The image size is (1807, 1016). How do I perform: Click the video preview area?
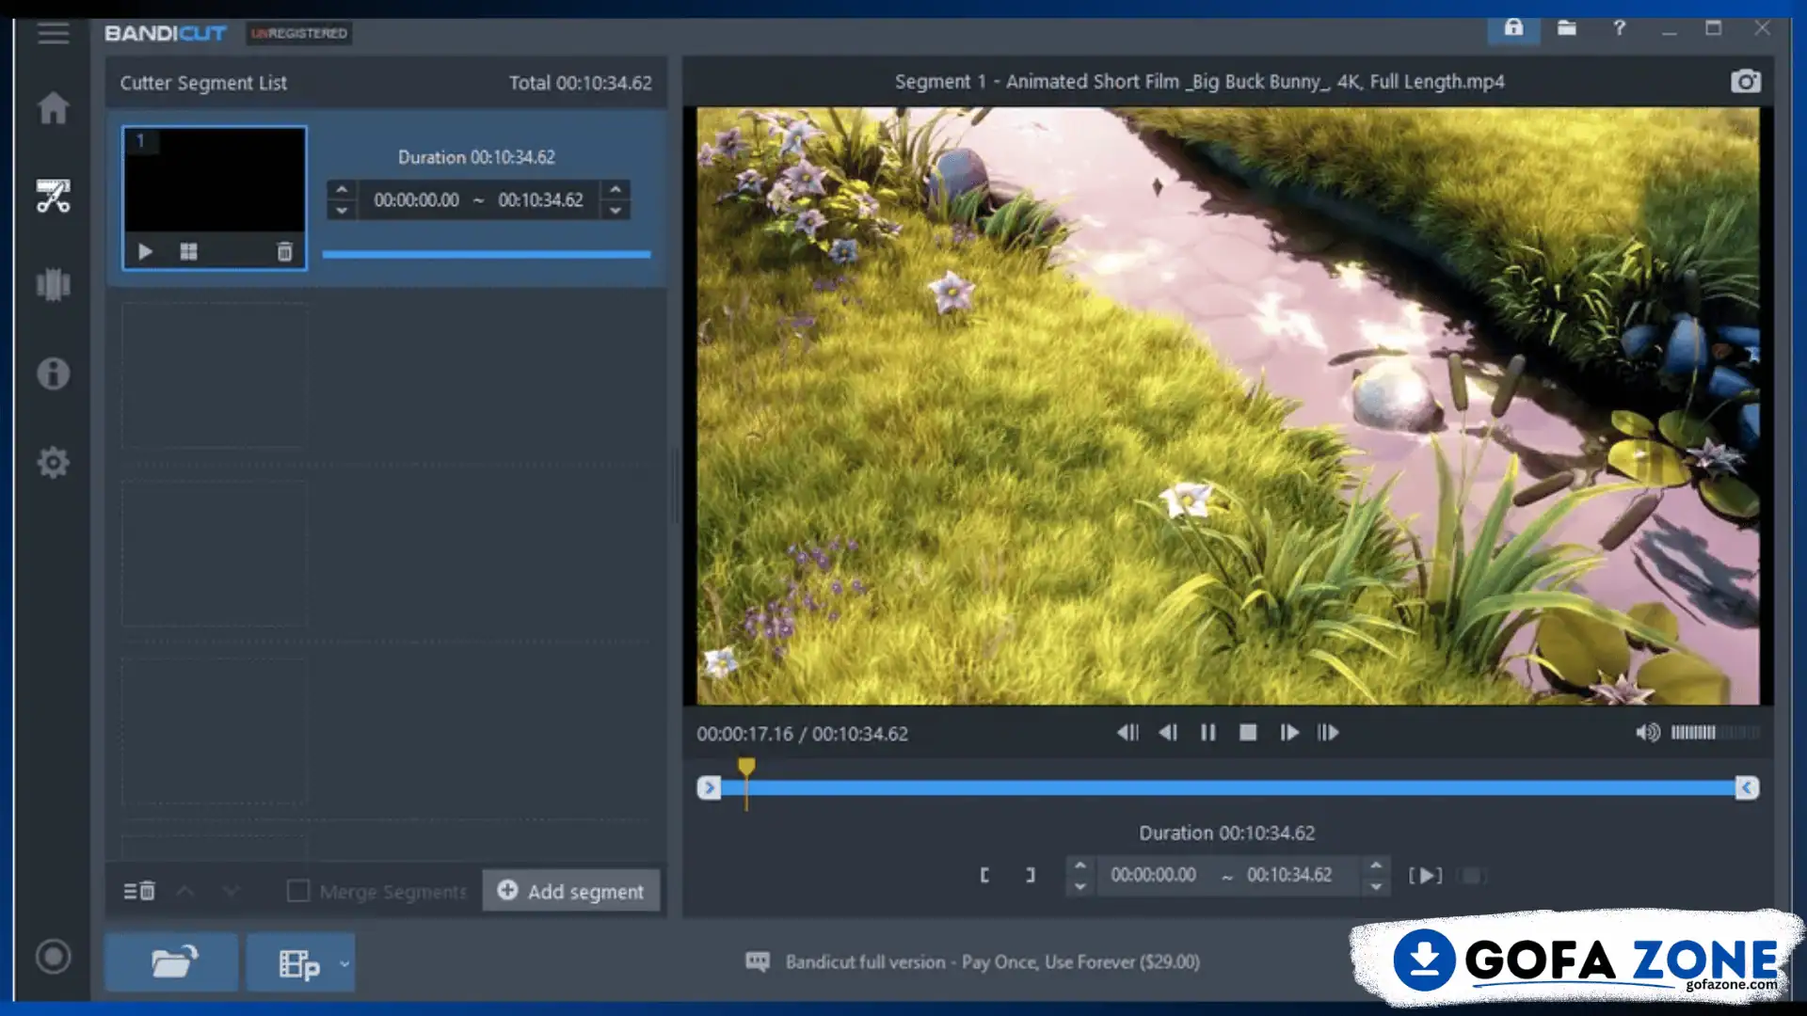1228,405
